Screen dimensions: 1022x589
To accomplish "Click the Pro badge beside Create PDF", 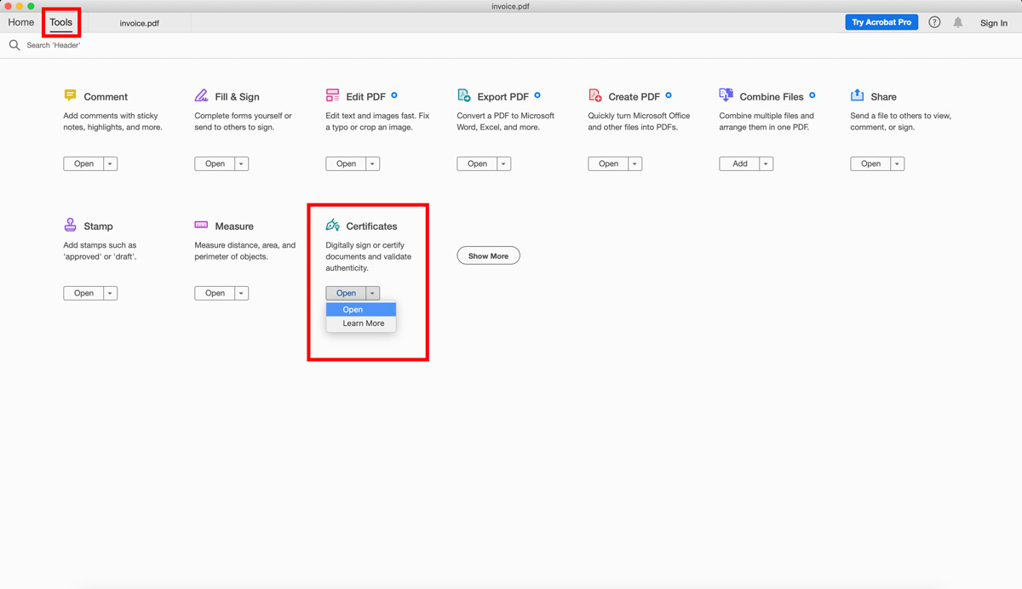I will (x=669, y=95).
